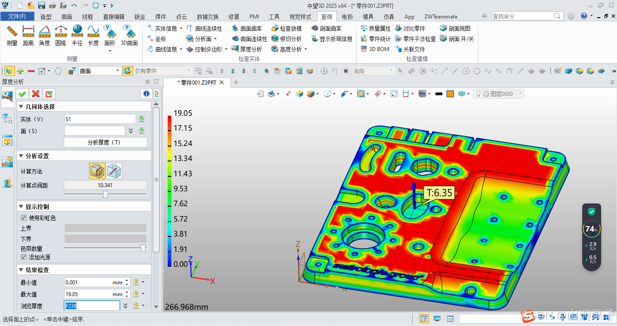Open 关联文件 related files
The image size is (617, 326).
(x=410, y=49)
